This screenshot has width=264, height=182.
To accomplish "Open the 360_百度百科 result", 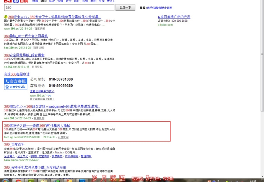I will [14, 144].
